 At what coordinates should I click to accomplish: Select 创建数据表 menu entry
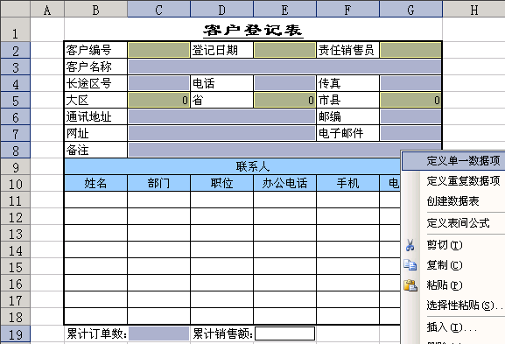[453, 201]
